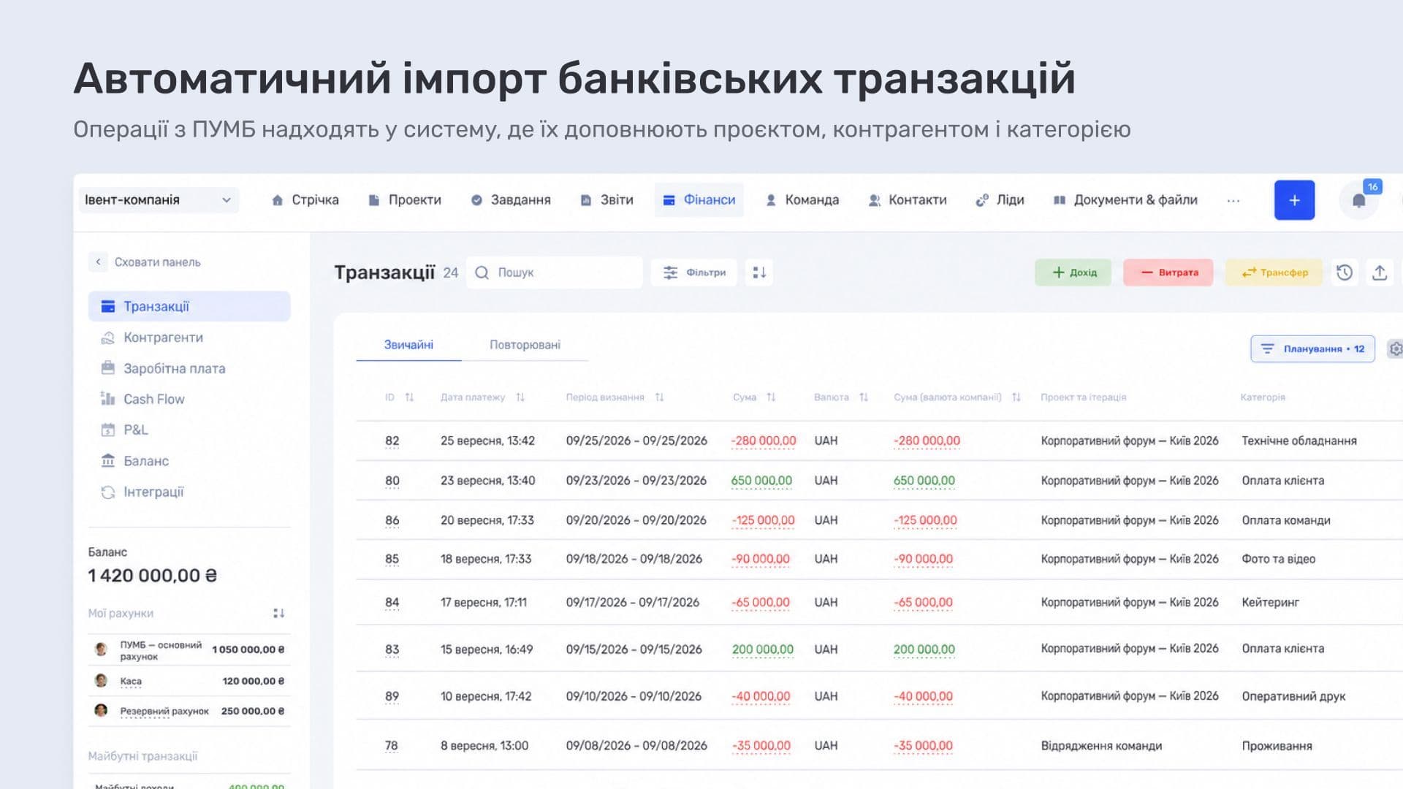This screenshot has height=789, width=1403.
Task: Switch to the Звіти section
Action: [607, 200]
